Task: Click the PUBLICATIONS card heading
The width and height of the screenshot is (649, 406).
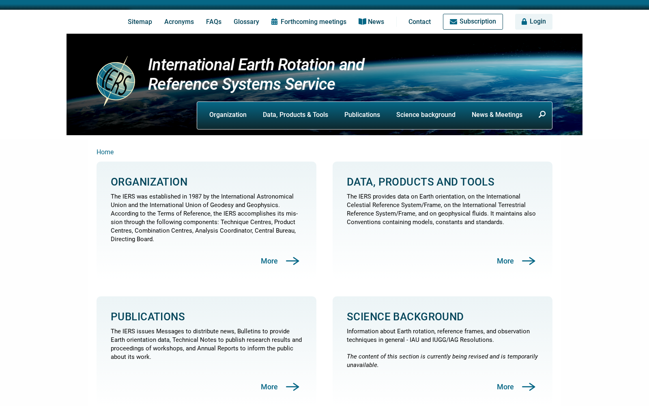Action: (x=148, y=317)
